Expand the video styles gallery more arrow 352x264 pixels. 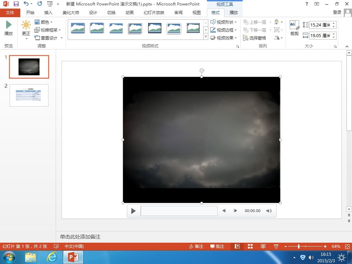[206, 37]
